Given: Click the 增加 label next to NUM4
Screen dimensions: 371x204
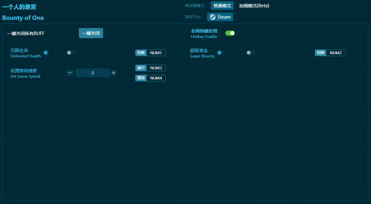Looking at the screenshot, I should pos(141,78).
